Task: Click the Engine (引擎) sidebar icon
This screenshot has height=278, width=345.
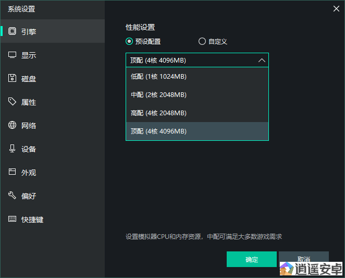Action: tap(13, 31)
